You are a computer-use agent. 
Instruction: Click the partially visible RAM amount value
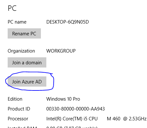click(x=72, y=127)
